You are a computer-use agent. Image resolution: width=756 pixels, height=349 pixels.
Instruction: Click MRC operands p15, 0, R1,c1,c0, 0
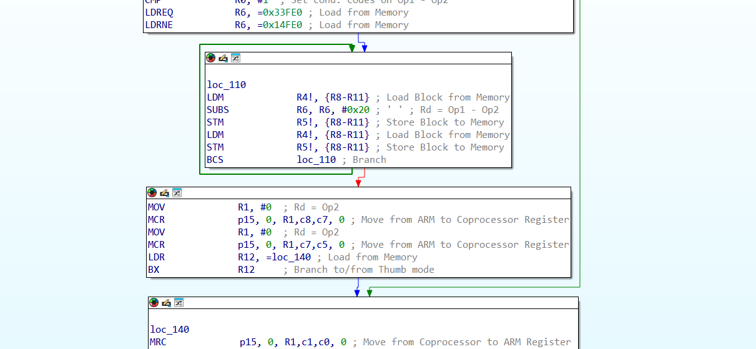(x=293, y=342)
